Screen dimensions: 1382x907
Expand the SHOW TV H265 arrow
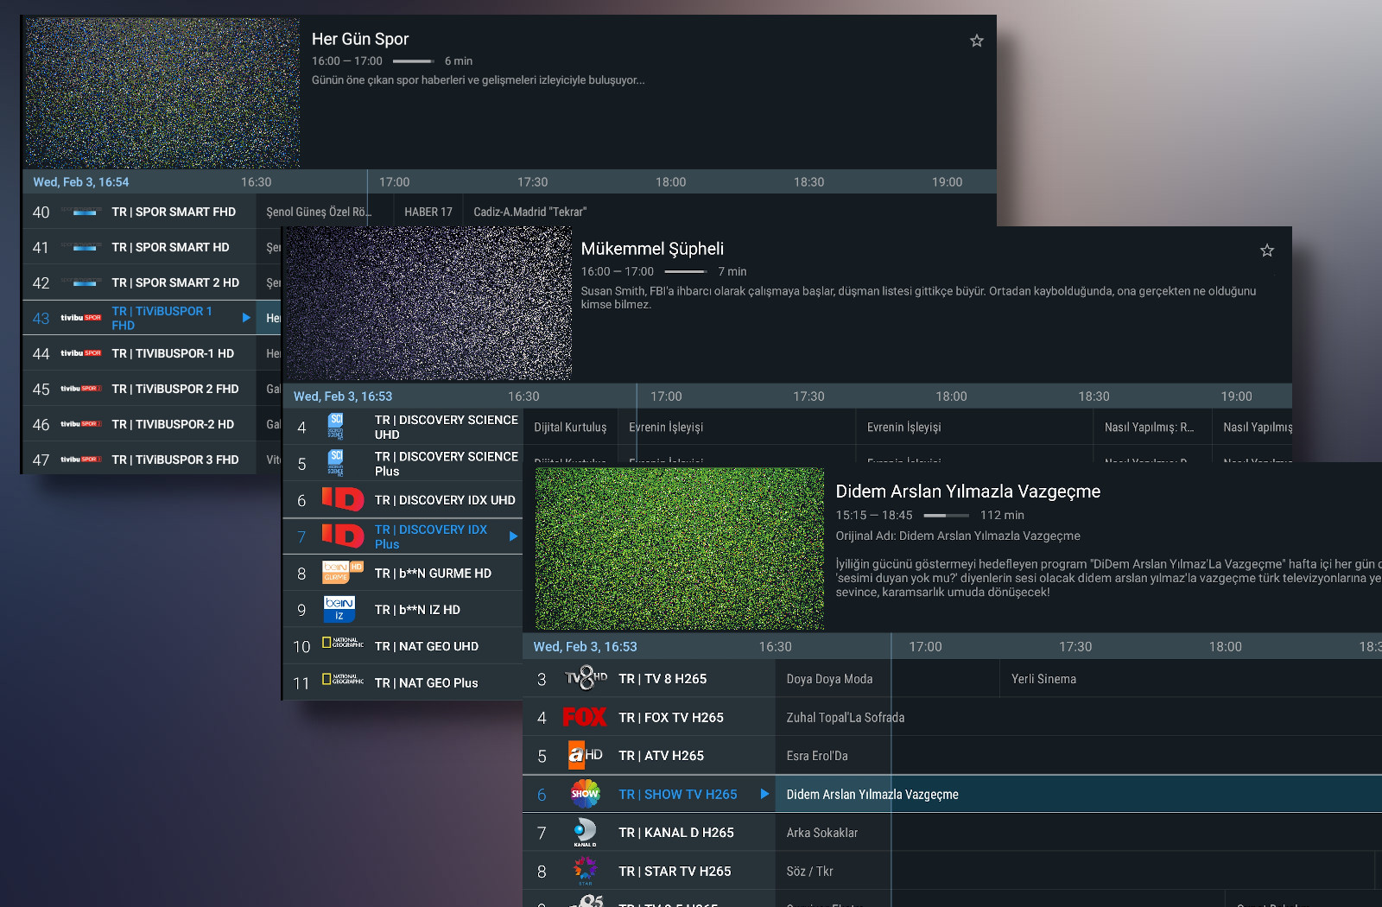pos(764,794)
